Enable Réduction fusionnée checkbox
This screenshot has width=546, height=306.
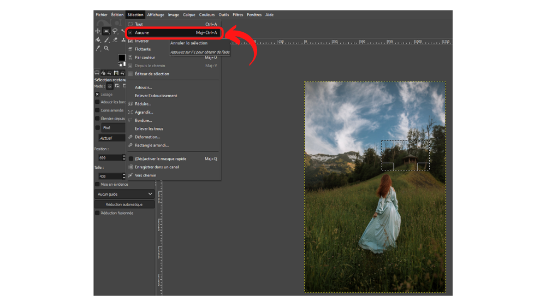click(98, 213)
